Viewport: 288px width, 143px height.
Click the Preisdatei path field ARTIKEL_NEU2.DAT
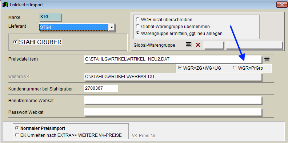pyautogui.click(x=173, y=59)
